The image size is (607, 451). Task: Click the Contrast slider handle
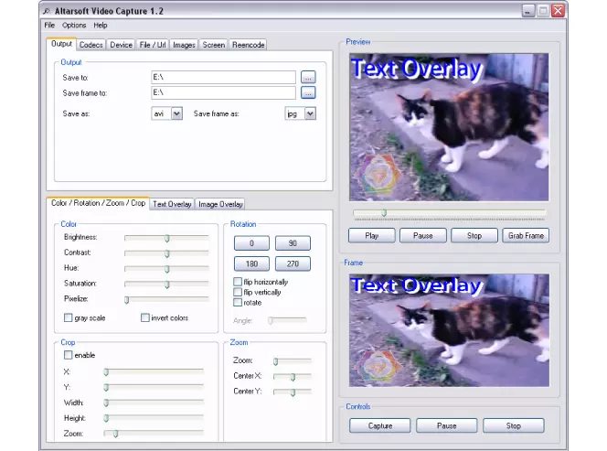[x=167, y=253]
